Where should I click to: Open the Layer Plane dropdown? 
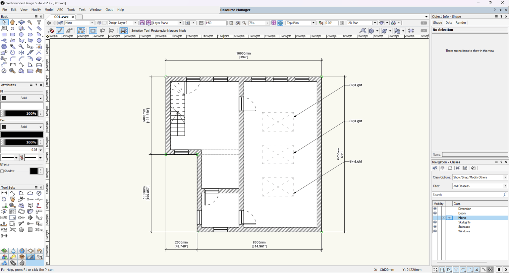(167, 23)
